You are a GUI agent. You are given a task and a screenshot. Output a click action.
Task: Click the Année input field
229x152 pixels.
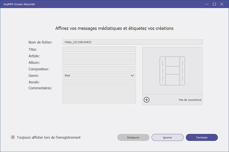(99, 82)
